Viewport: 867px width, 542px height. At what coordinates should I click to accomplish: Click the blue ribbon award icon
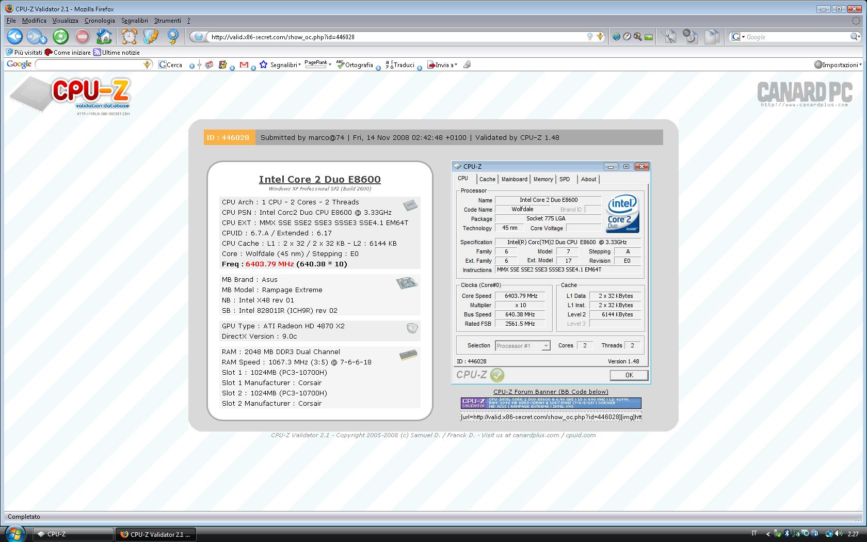point(173,37)
